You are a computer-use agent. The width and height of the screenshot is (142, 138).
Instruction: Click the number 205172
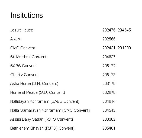point(109,66)
